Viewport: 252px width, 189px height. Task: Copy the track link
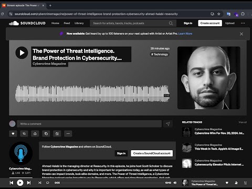46,134
